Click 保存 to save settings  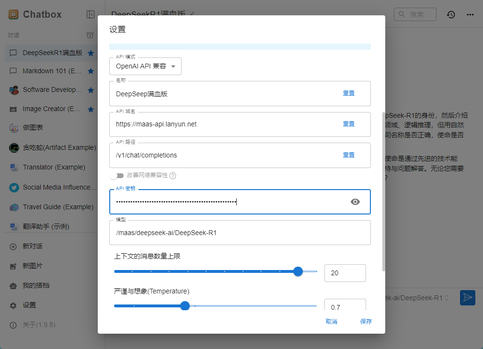[x=366, y=322]
